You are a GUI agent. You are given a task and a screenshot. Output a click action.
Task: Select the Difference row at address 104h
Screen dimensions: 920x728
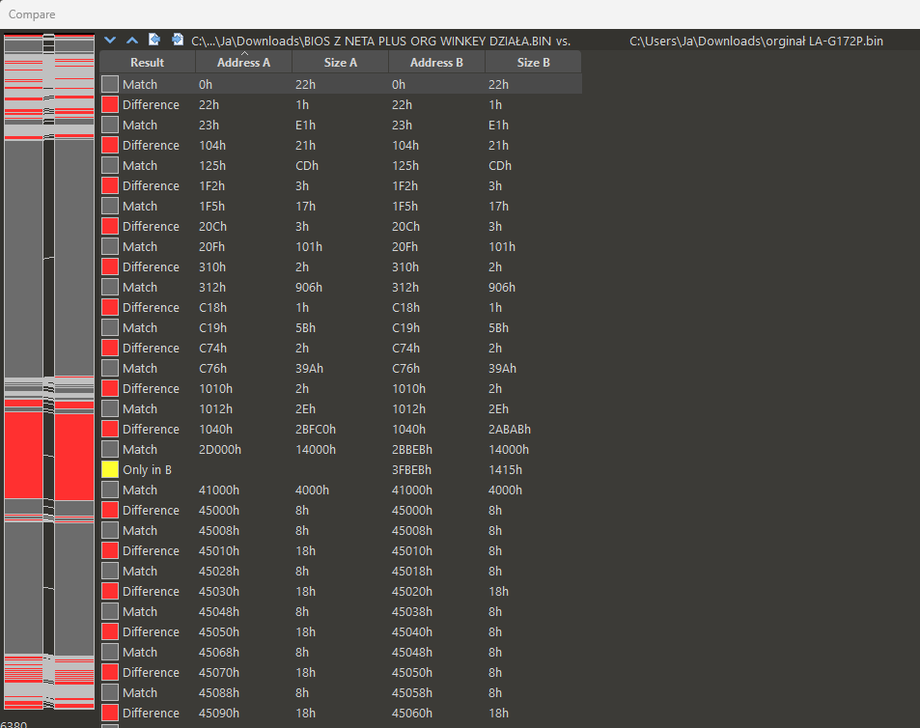pyautogui.click(x=341, y=145)
